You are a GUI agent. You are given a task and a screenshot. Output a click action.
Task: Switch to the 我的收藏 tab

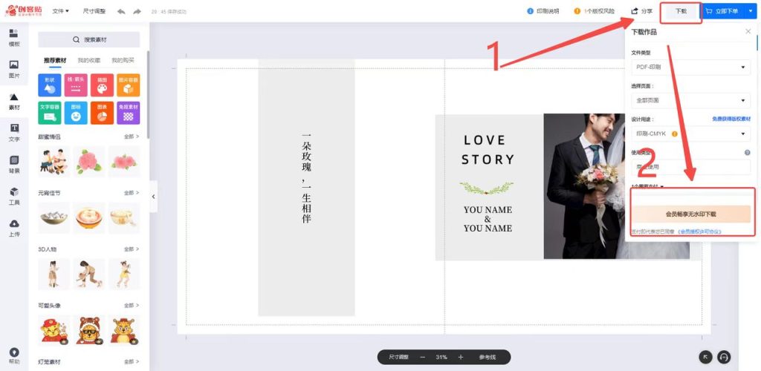tap(88, 60)
